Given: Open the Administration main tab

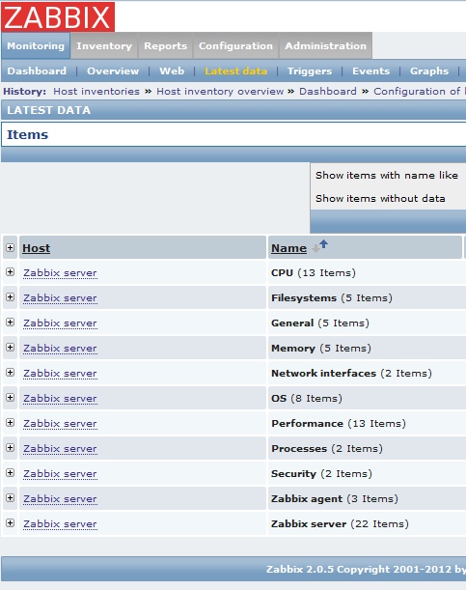Looking at the screenshot, I should 325,46.
